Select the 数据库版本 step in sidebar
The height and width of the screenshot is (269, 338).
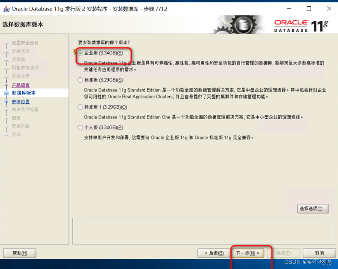(24, 93)
